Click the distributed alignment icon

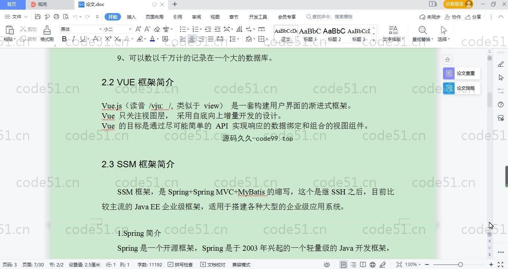tap(220, 39)
